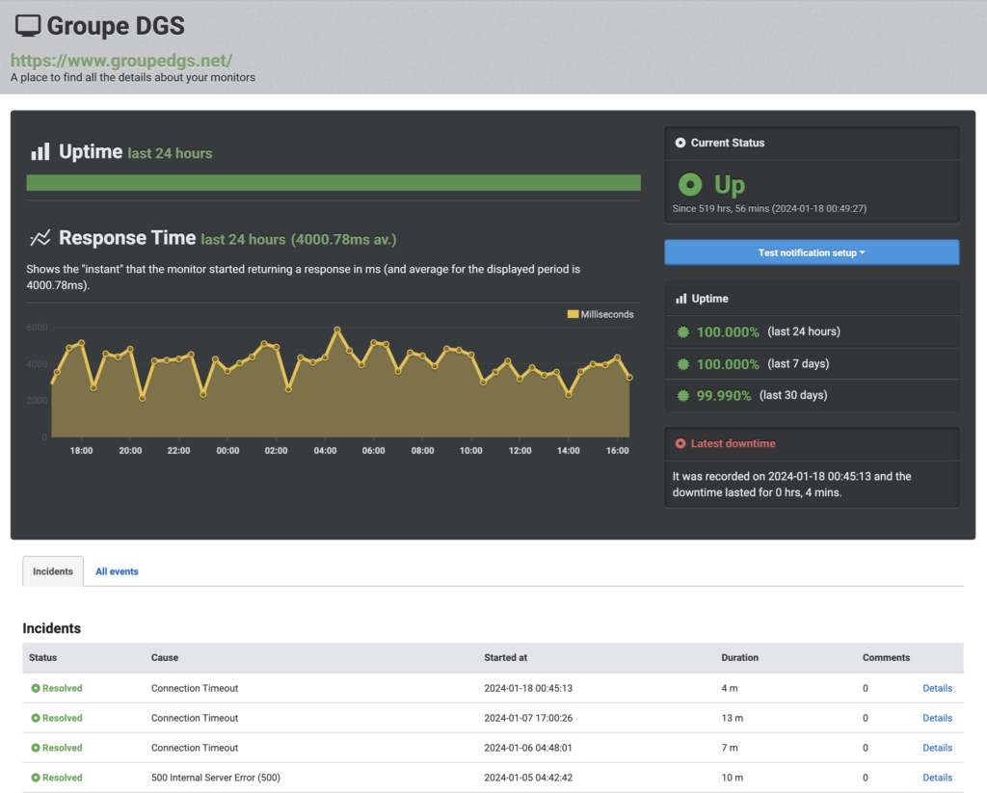Viewport: 987px width, 793px height.
Task: Switch to the All events tab
Action: 117,571
